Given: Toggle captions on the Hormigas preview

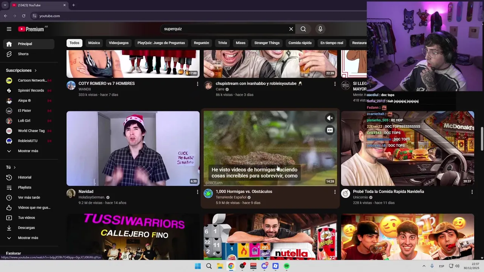Looking at the screenshot, I should tap(330, 130).
